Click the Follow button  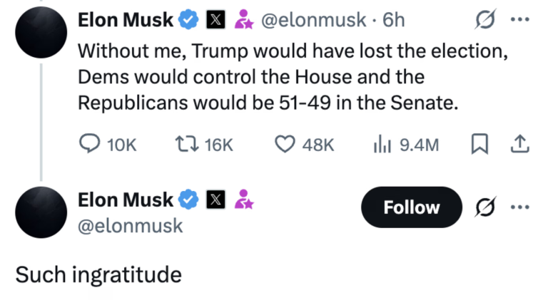412,207
